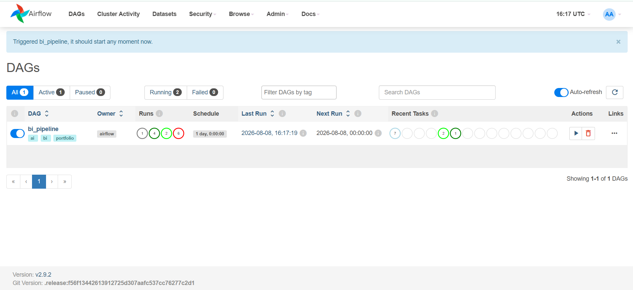Click recent tasks dark-green circle showing 1
Image resolution: width=633 pixels, height=290 pixels.
click(x=456, y=133)
